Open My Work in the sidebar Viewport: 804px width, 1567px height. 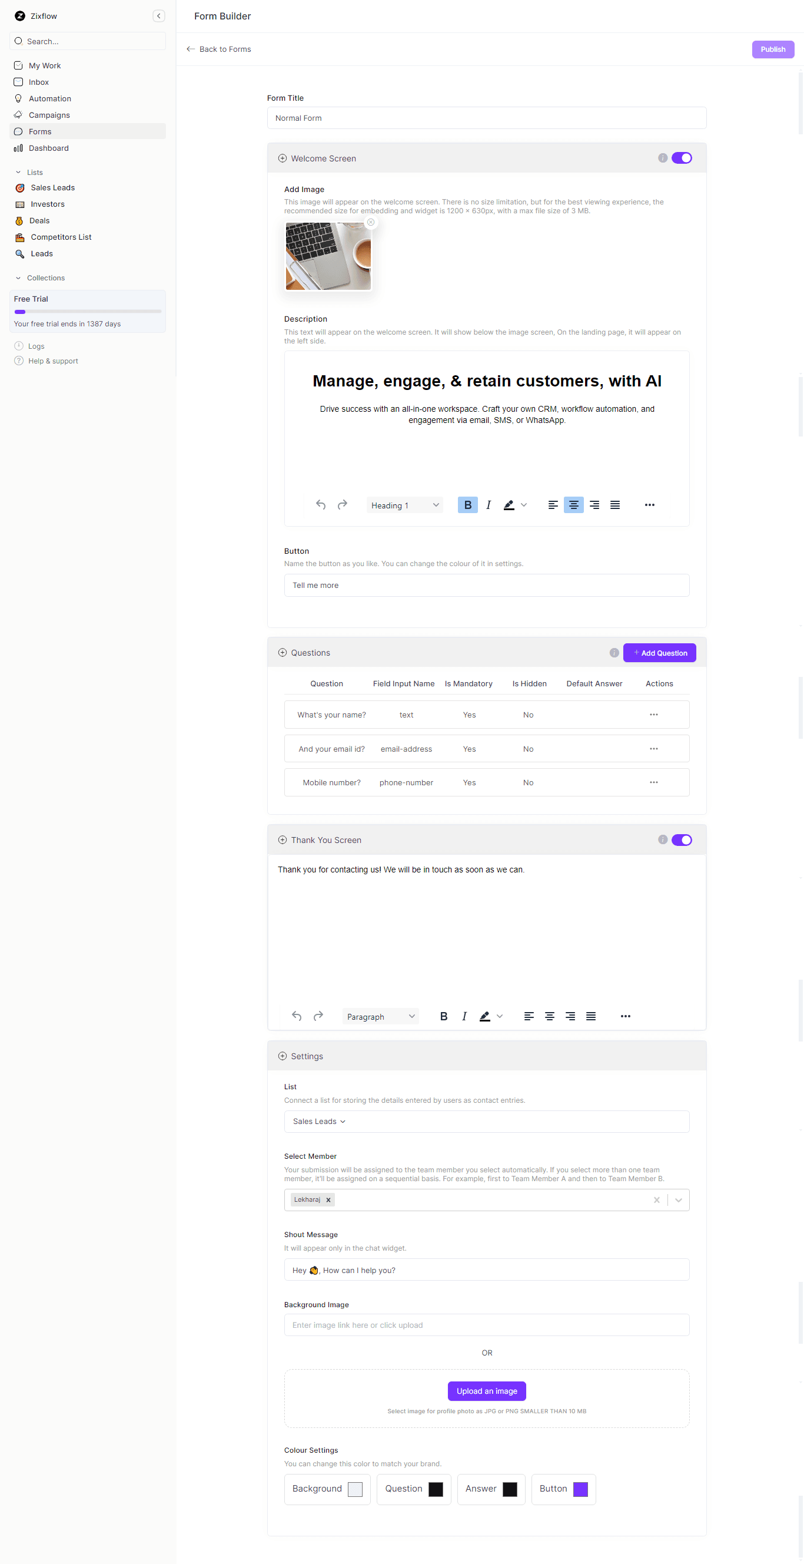88,66
